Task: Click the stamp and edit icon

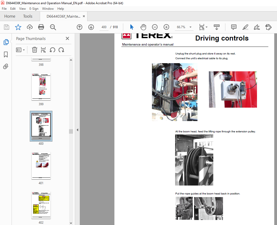Action: [268, 27]
